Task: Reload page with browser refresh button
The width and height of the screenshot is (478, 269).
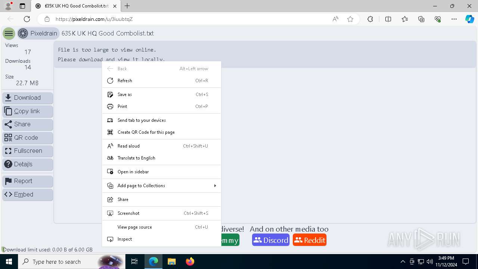Action: (27, 19)
